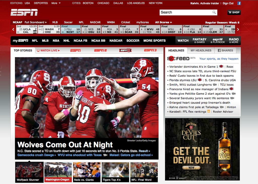Select NFL: Final Word thumbnail
This screenshot has height=184, width=258.
144,172
